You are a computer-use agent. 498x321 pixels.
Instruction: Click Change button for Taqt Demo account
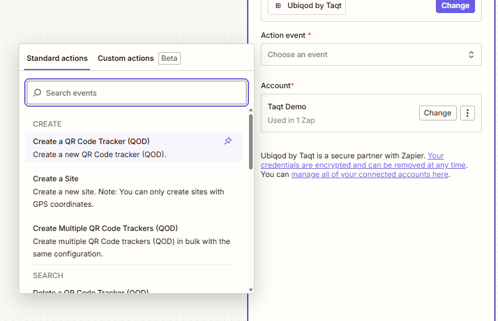[x=438, y=113]
